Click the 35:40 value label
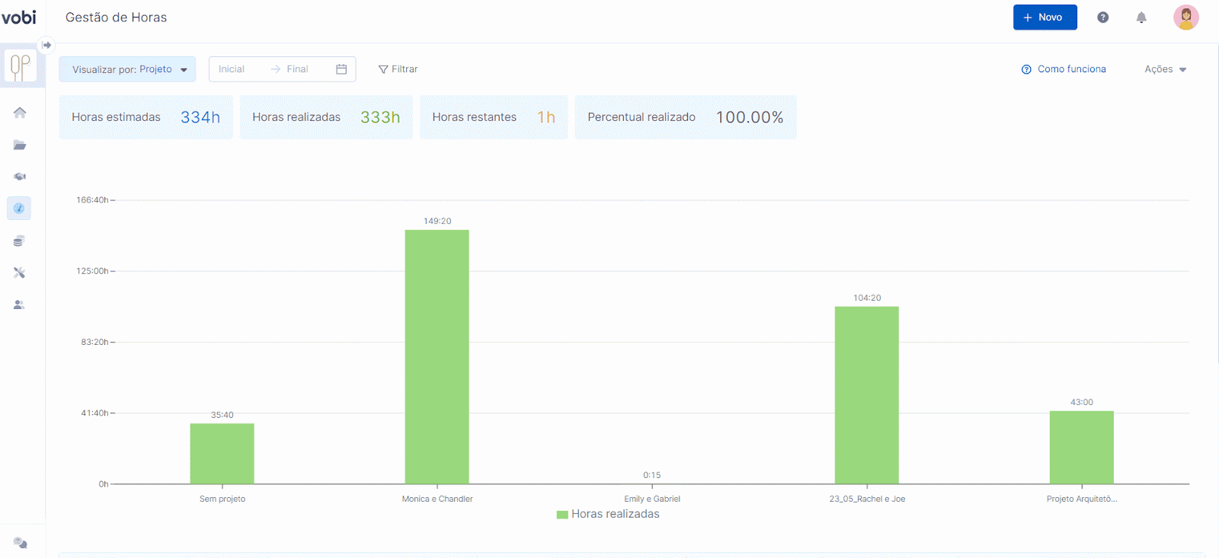The width and height of the screenshot is (1219, 558). pyautogui.click(x=222, y=416)
